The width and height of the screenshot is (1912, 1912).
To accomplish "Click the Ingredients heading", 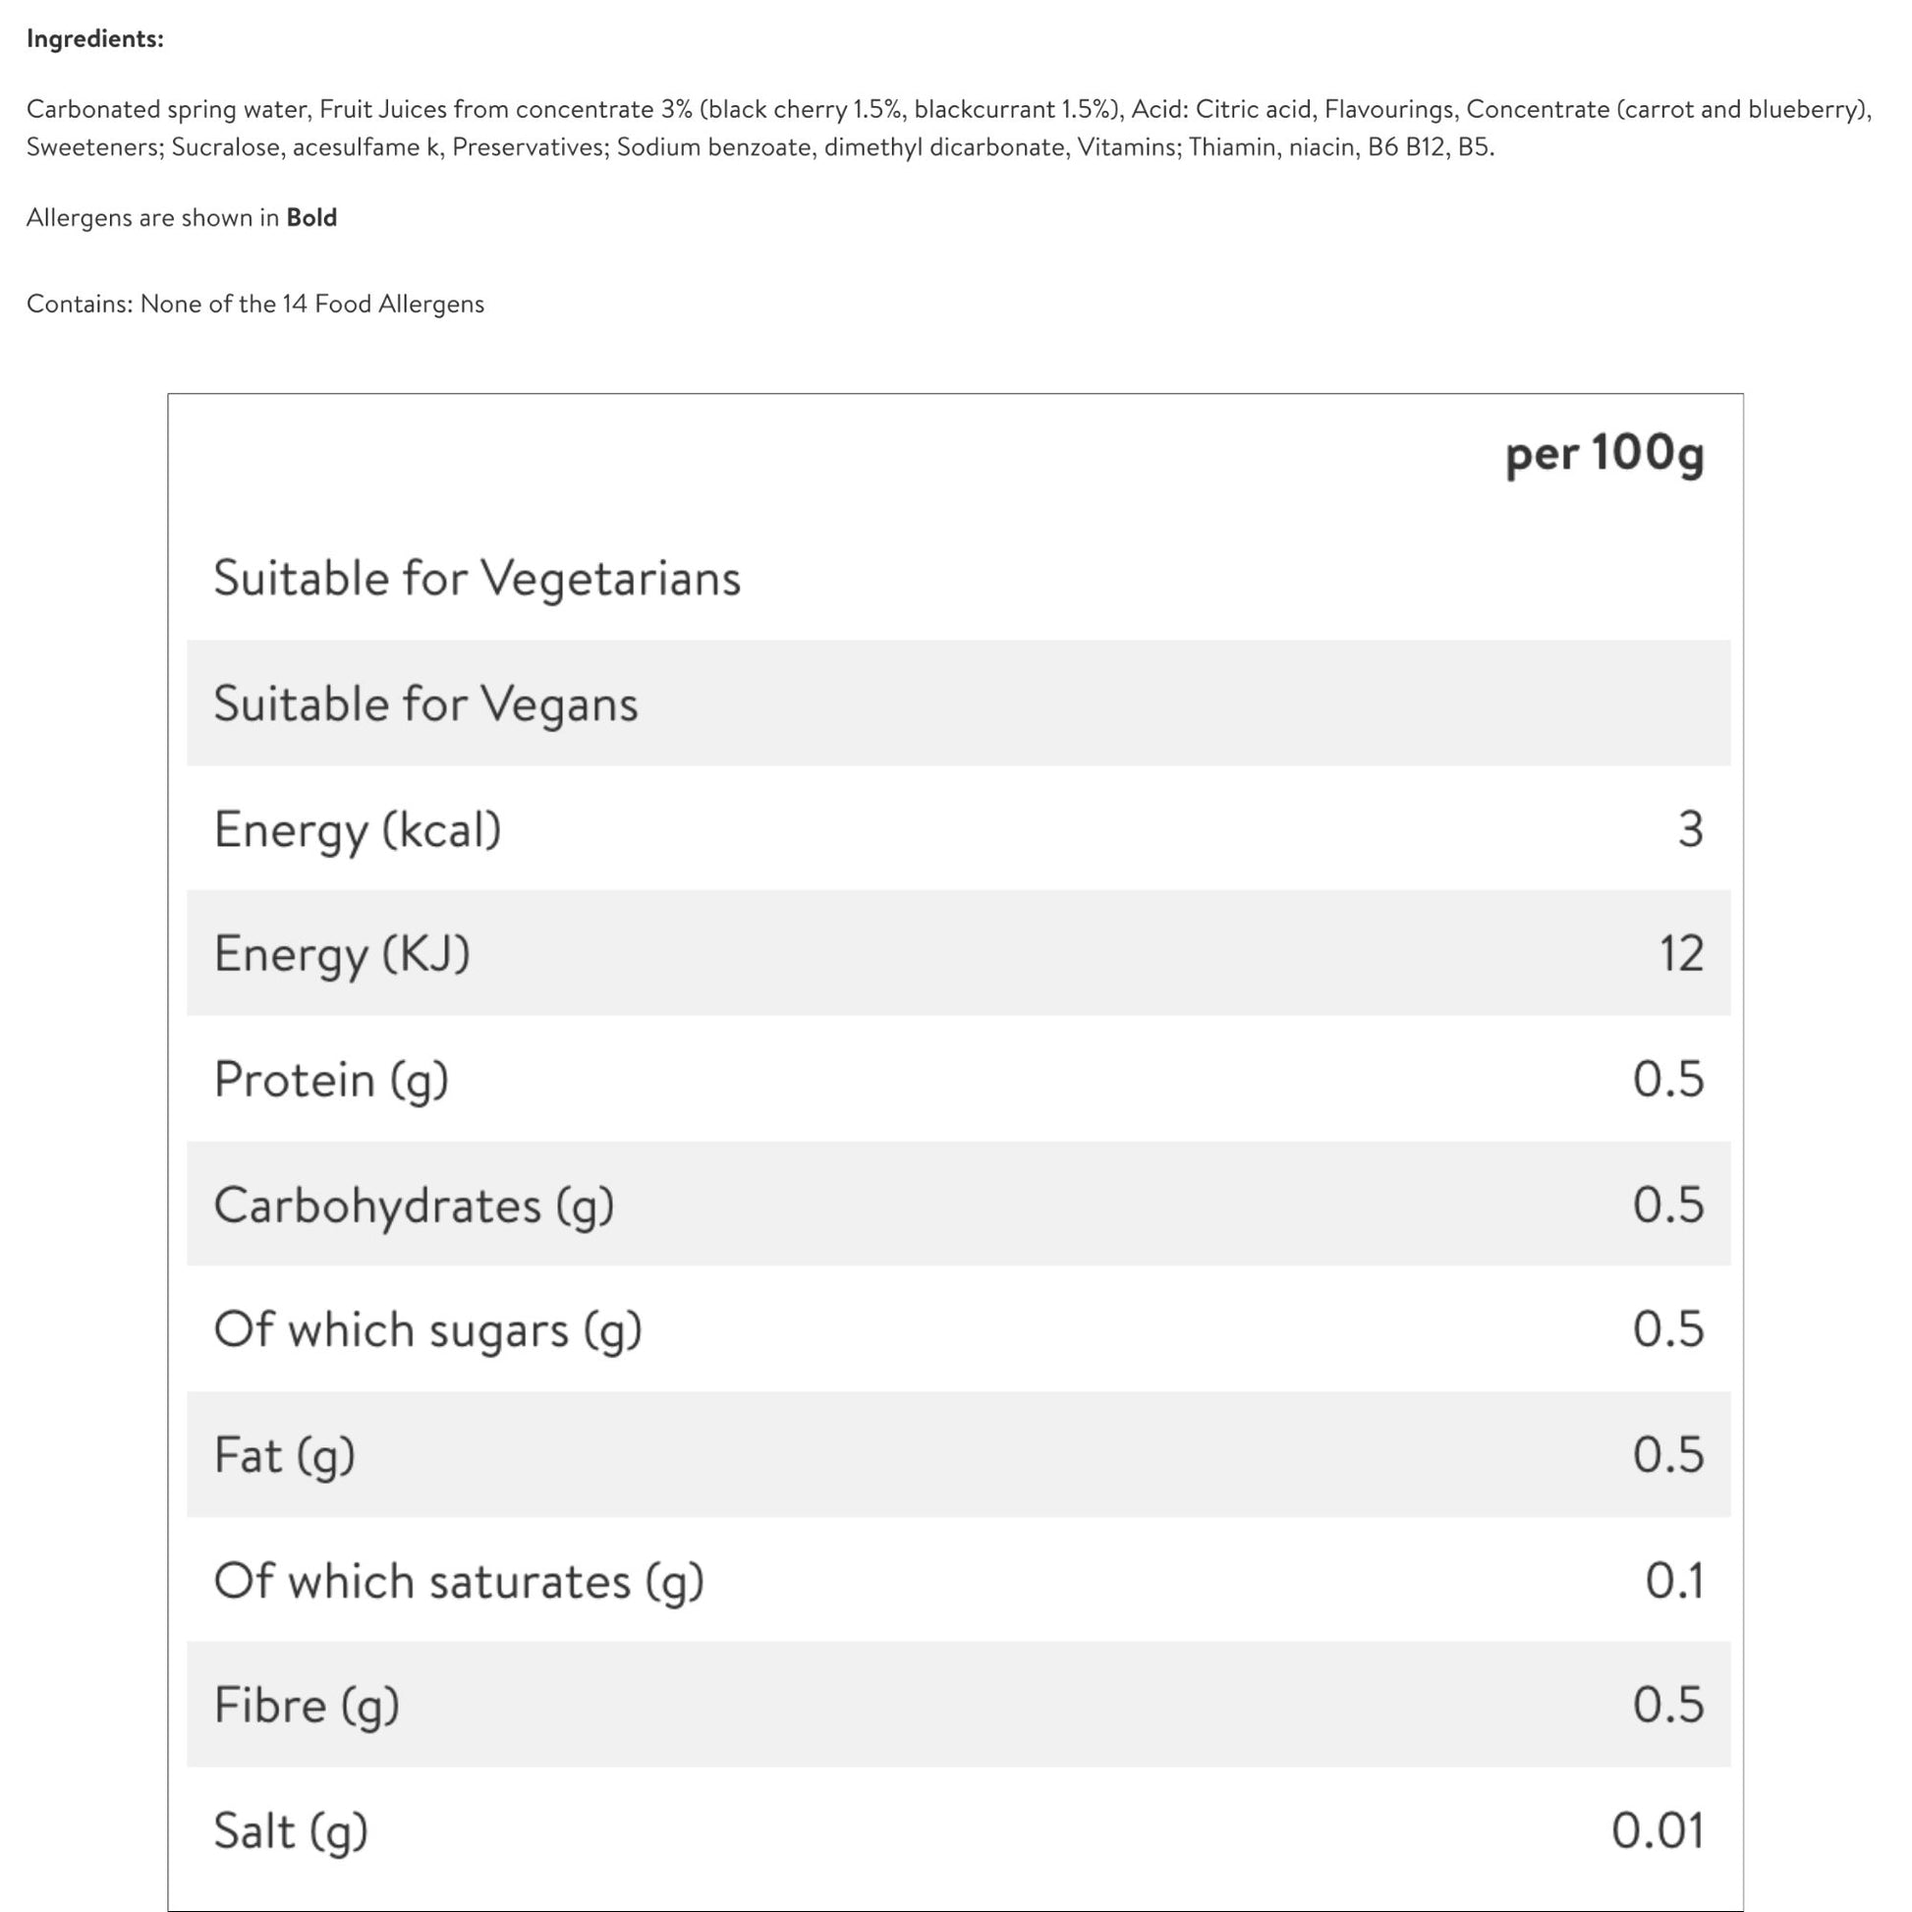I will point(95,38).
